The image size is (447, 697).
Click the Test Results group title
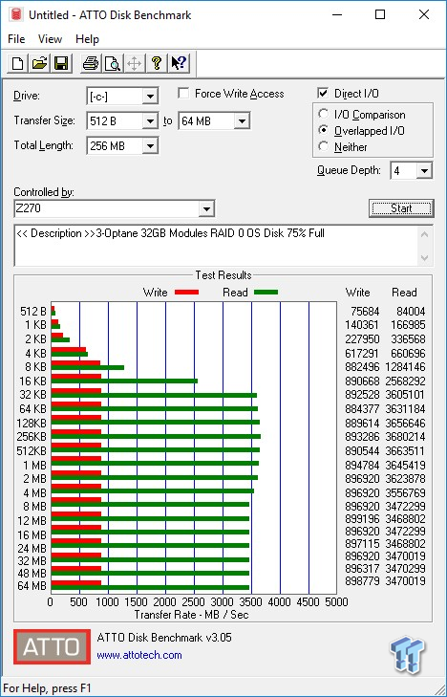(x=223, y=275)
